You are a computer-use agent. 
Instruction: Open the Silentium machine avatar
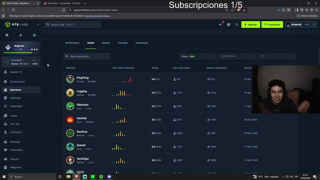[x=70, y=106]
